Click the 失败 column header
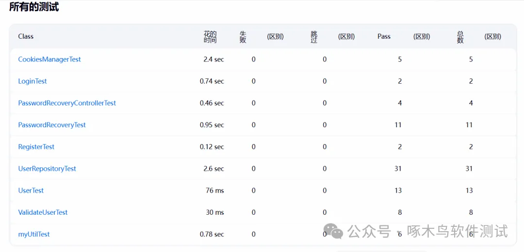 [x=243, y=37]
